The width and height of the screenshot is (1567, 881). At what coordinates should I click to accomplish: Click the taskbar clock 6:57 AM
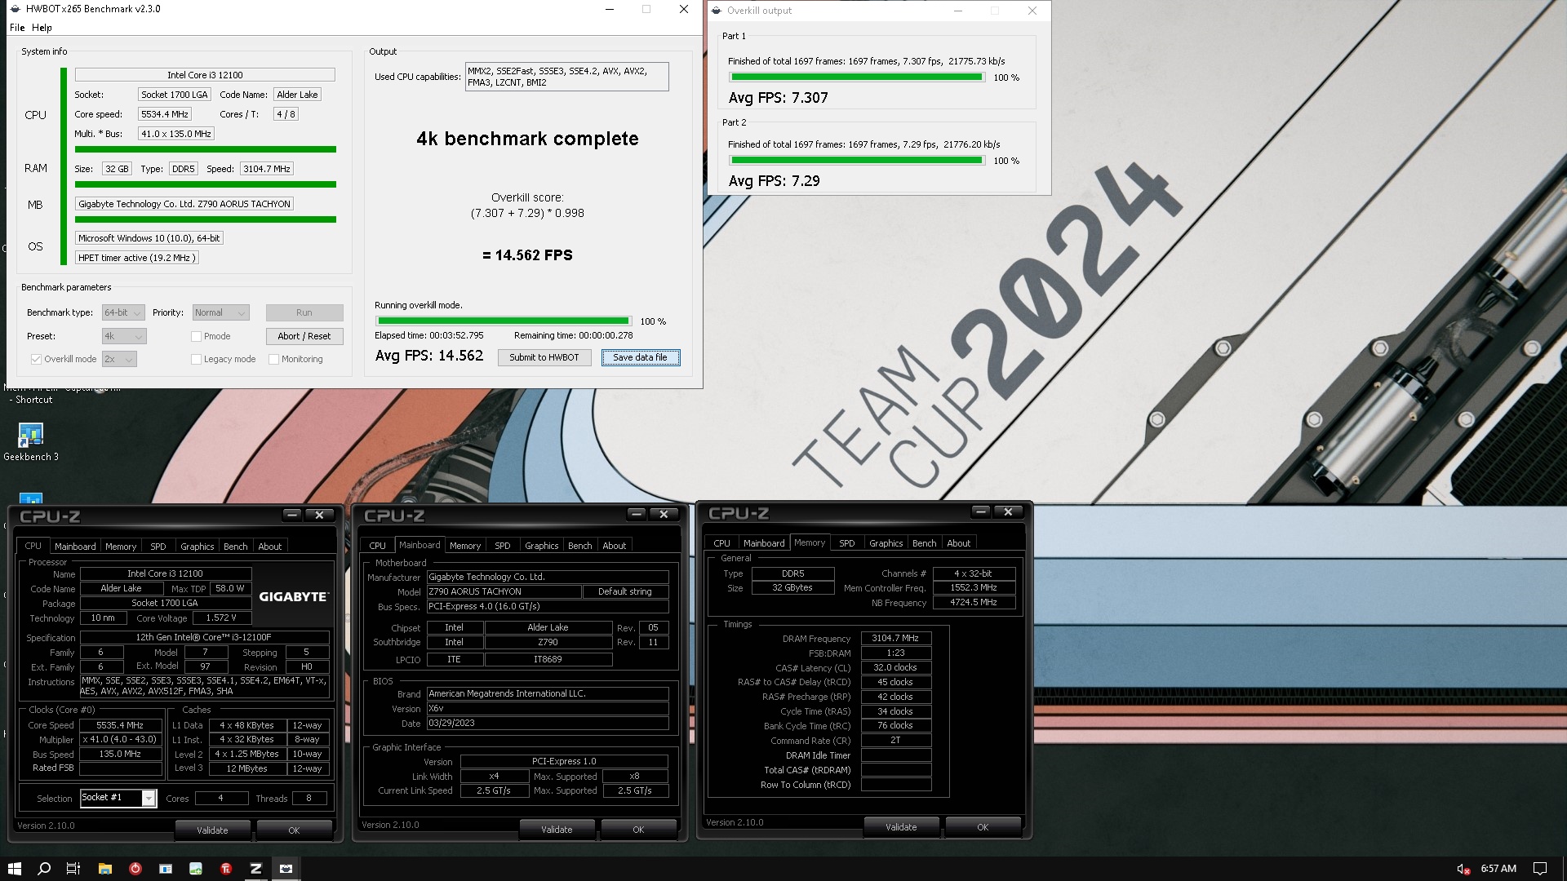coord(1498,869)
